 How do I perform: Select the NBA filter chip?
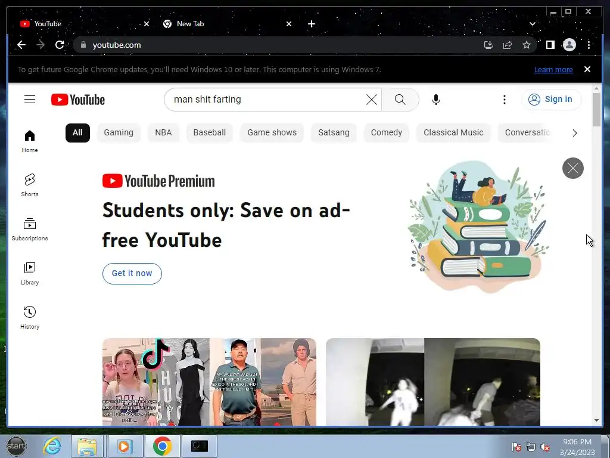(x=163, y=133)
